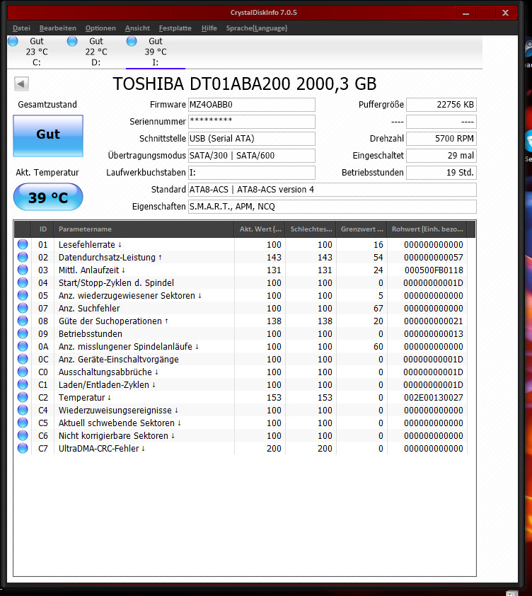
Task: Click the TOSHIBA DT01ABA200 2000,3 GB title
Action: pyautogui.click(x=244, y=84)
